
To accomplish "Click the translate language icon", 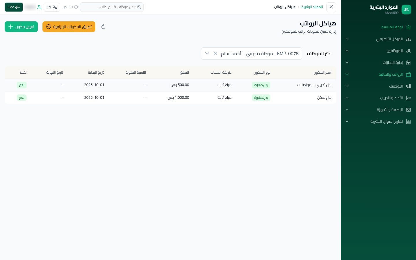I will (55, 7).
